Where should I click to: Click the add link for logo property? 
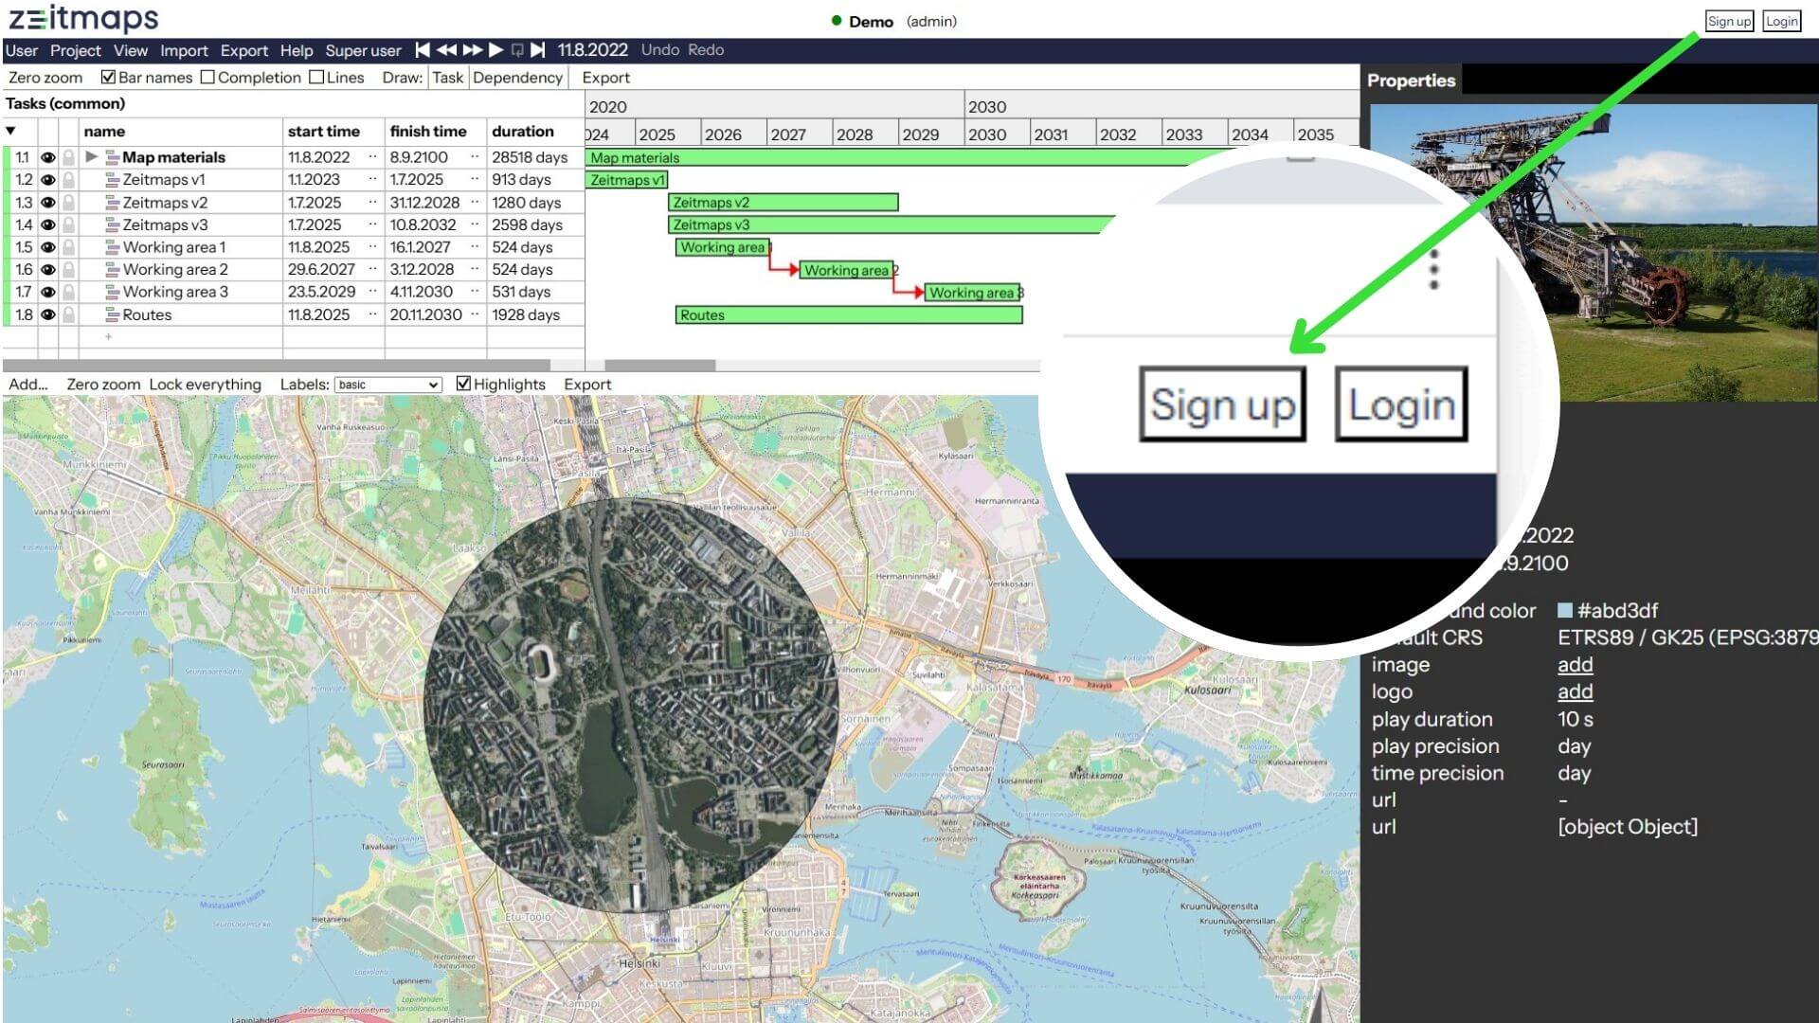1576,691
